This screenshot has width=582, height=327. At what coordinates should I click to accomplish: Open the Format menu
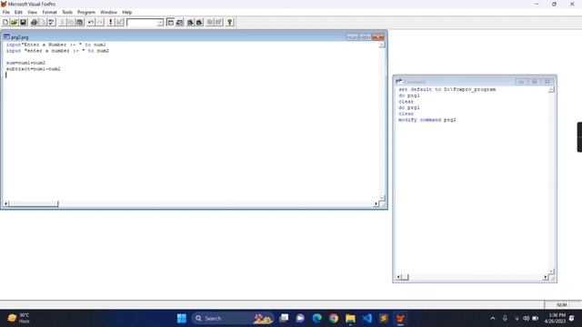click(x=49, y=12)
